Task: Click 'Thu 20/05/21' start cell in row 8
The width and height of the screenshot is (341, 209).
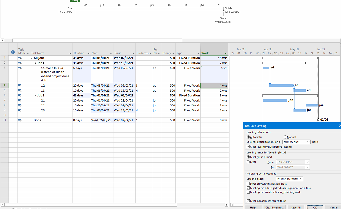Action: tap(102, 105)
